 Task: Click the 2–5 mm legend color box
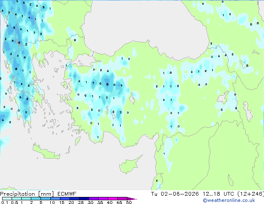[x=36, y=199]
